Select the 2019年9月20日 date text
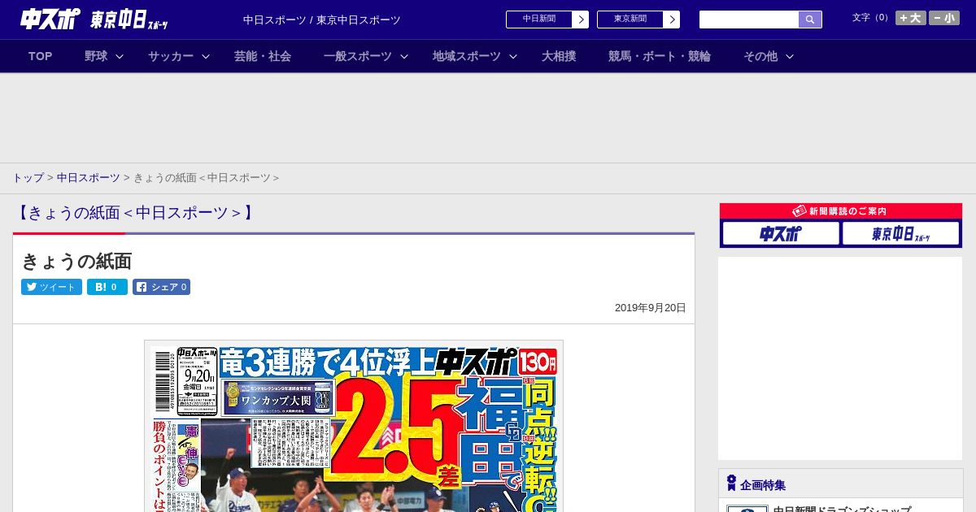 pos(651,308)
